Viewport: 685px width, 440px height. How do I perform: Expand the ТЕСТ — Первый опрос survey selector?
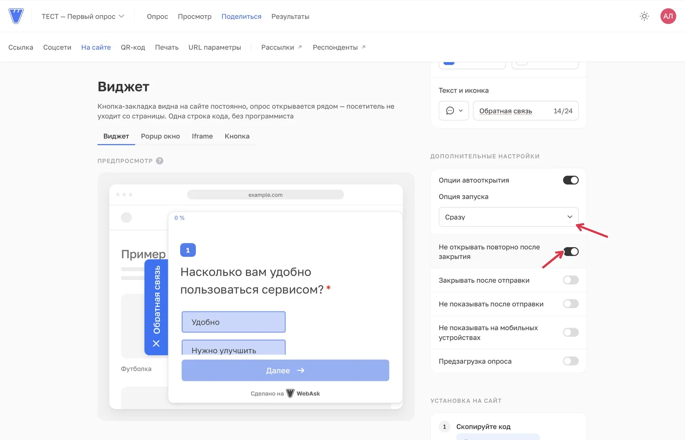[83, 16]
